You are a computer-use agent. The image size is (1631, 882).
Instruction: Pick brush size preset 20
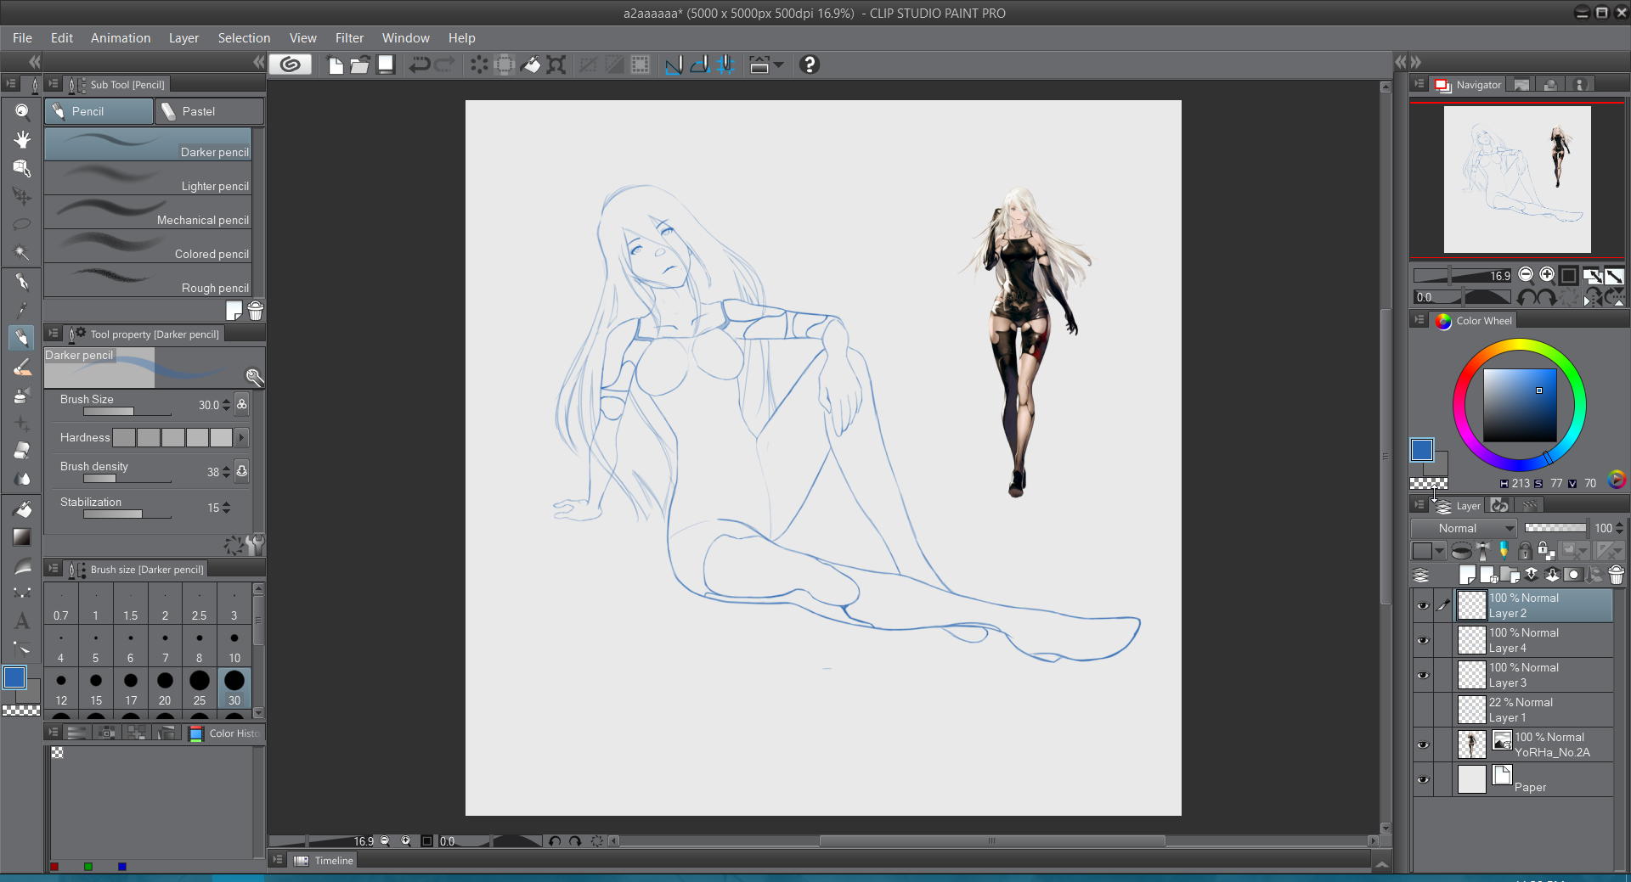pos(165,688)
